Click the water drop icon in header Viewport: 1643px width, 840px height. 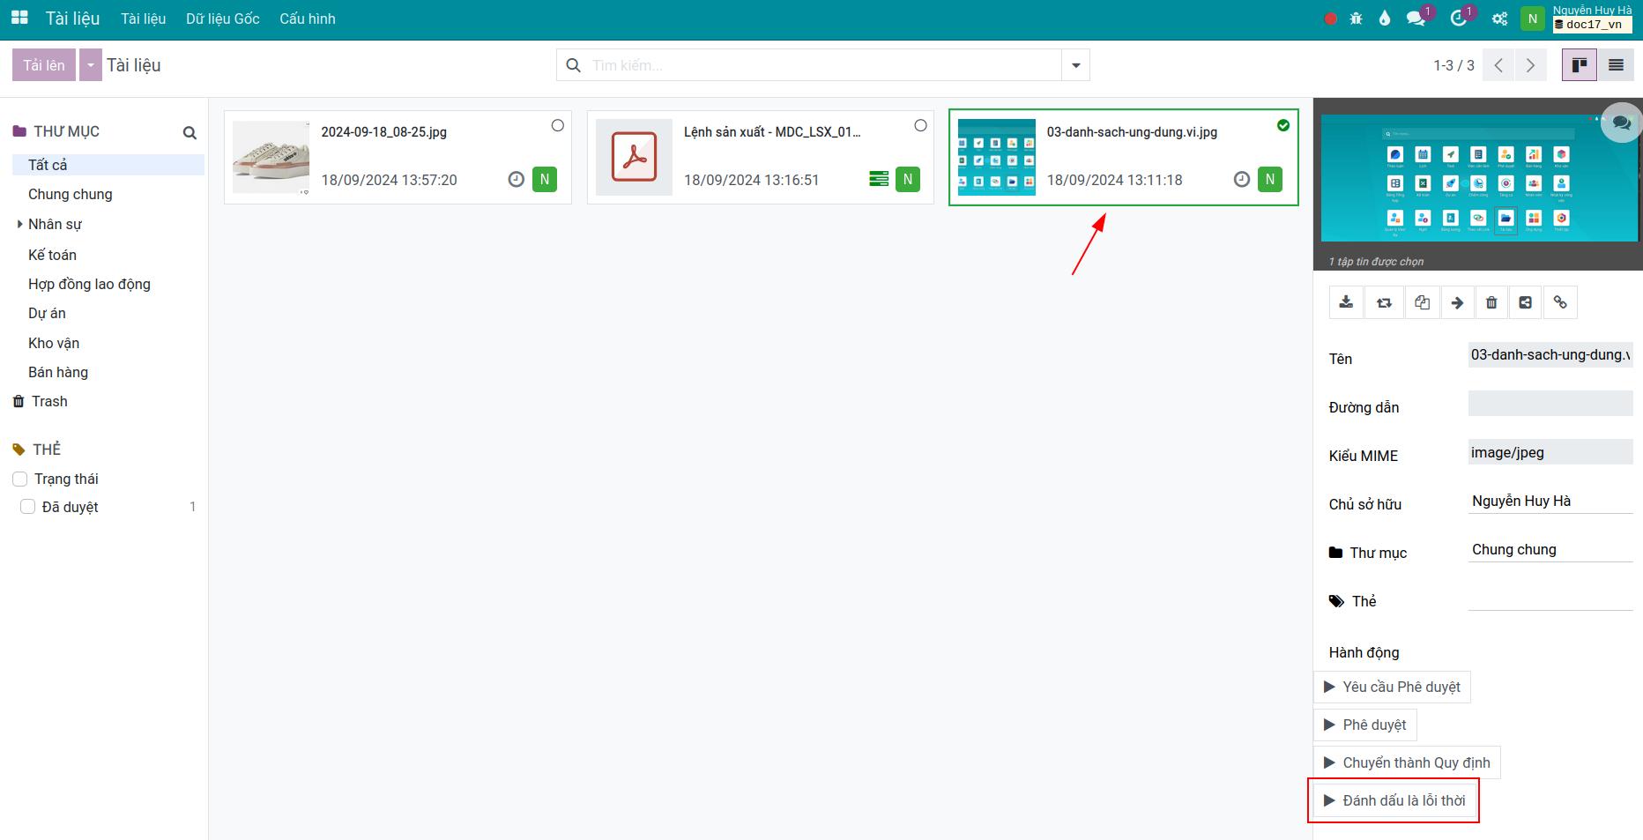point(1385,19)
